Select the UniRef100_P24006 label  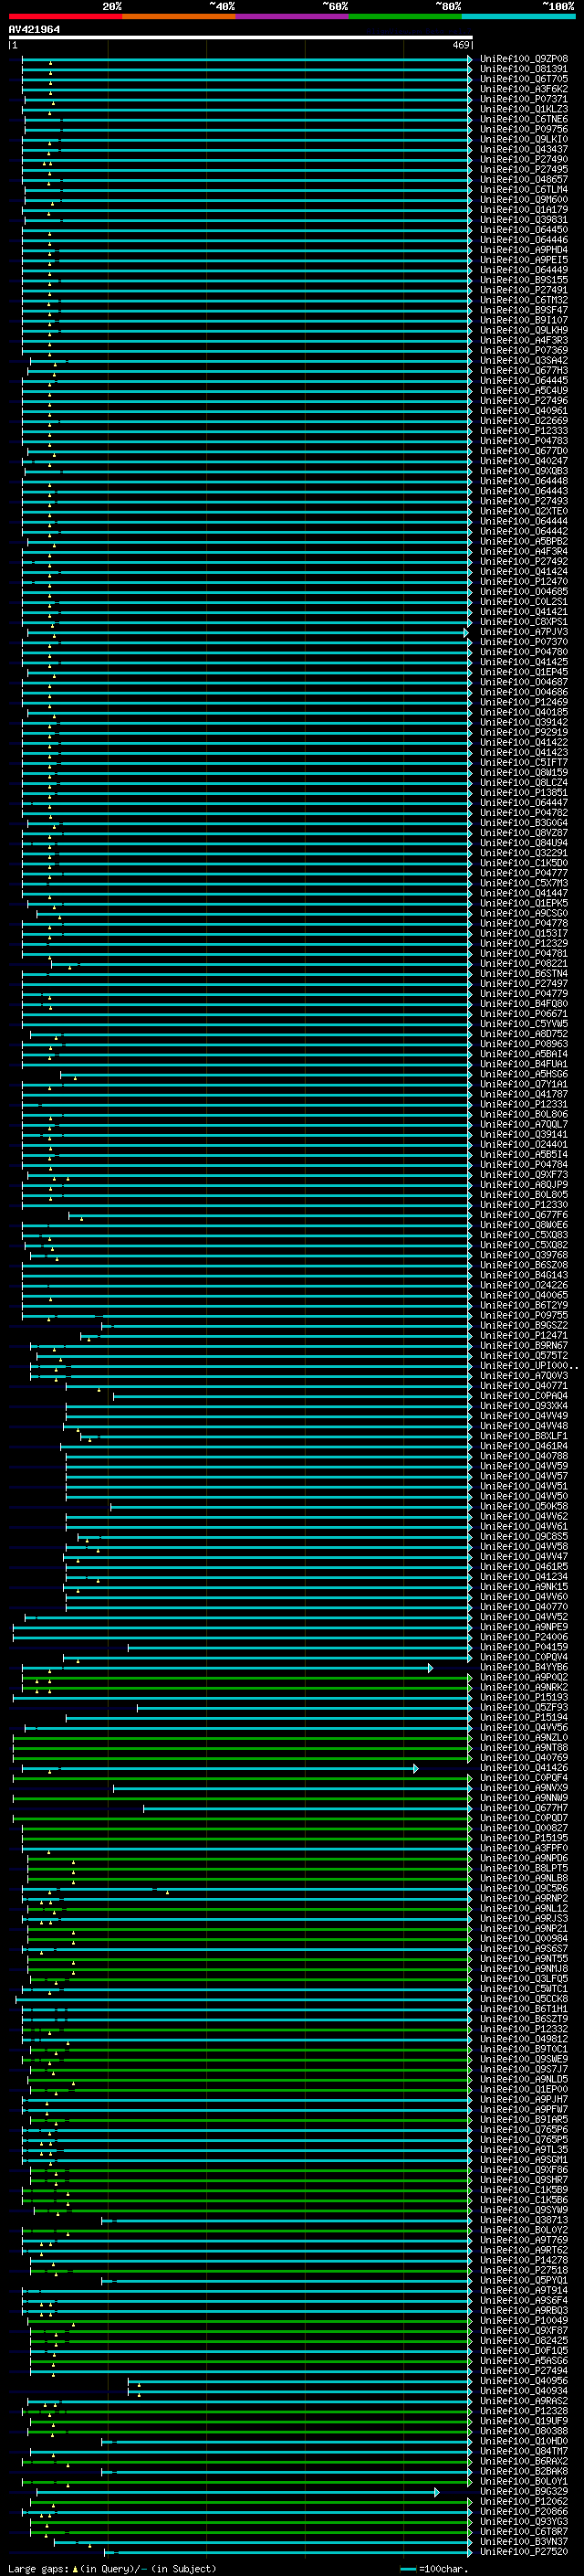(523, 1637)
